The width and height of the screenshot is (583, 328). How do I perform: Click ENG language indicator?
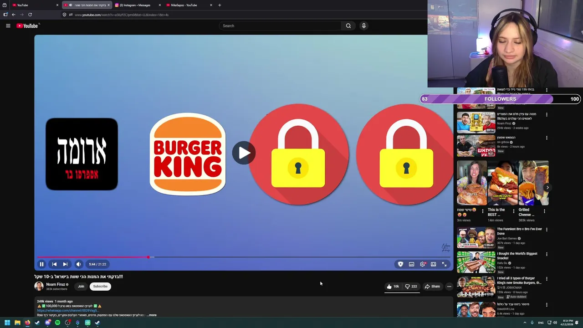[541, 323]
